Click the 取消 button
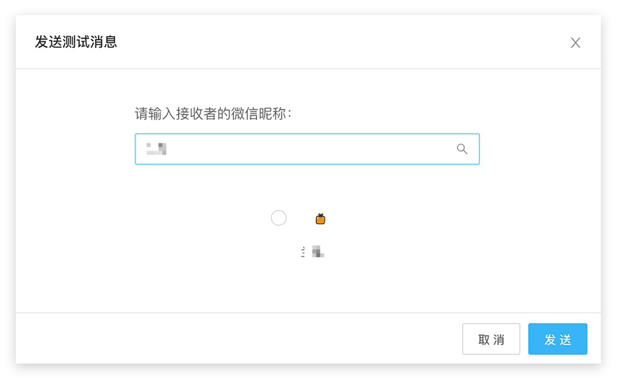Screen dimensions: 618x378 tap(491, 339)
